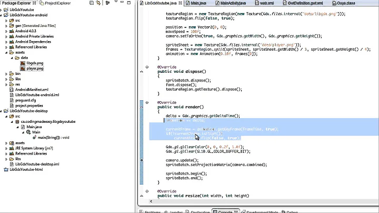Select the res folder
The height and width of the screenshot is (213, 379).
[18, 84]
